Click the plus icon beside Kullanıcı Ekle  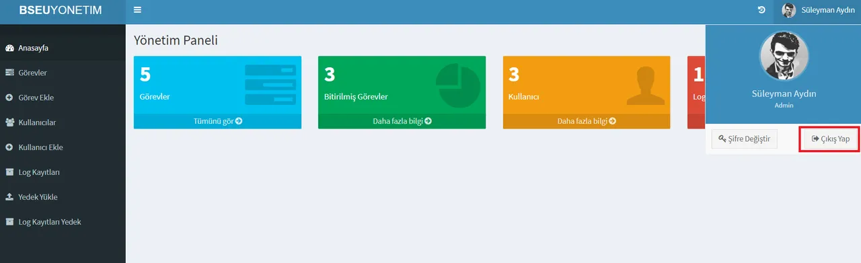pyautogui.click(x=9, y=147)
